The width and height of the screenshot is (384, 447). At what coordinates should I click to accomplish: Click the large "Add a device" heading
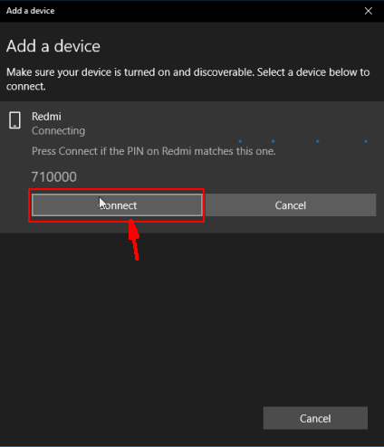pos(53,46)
